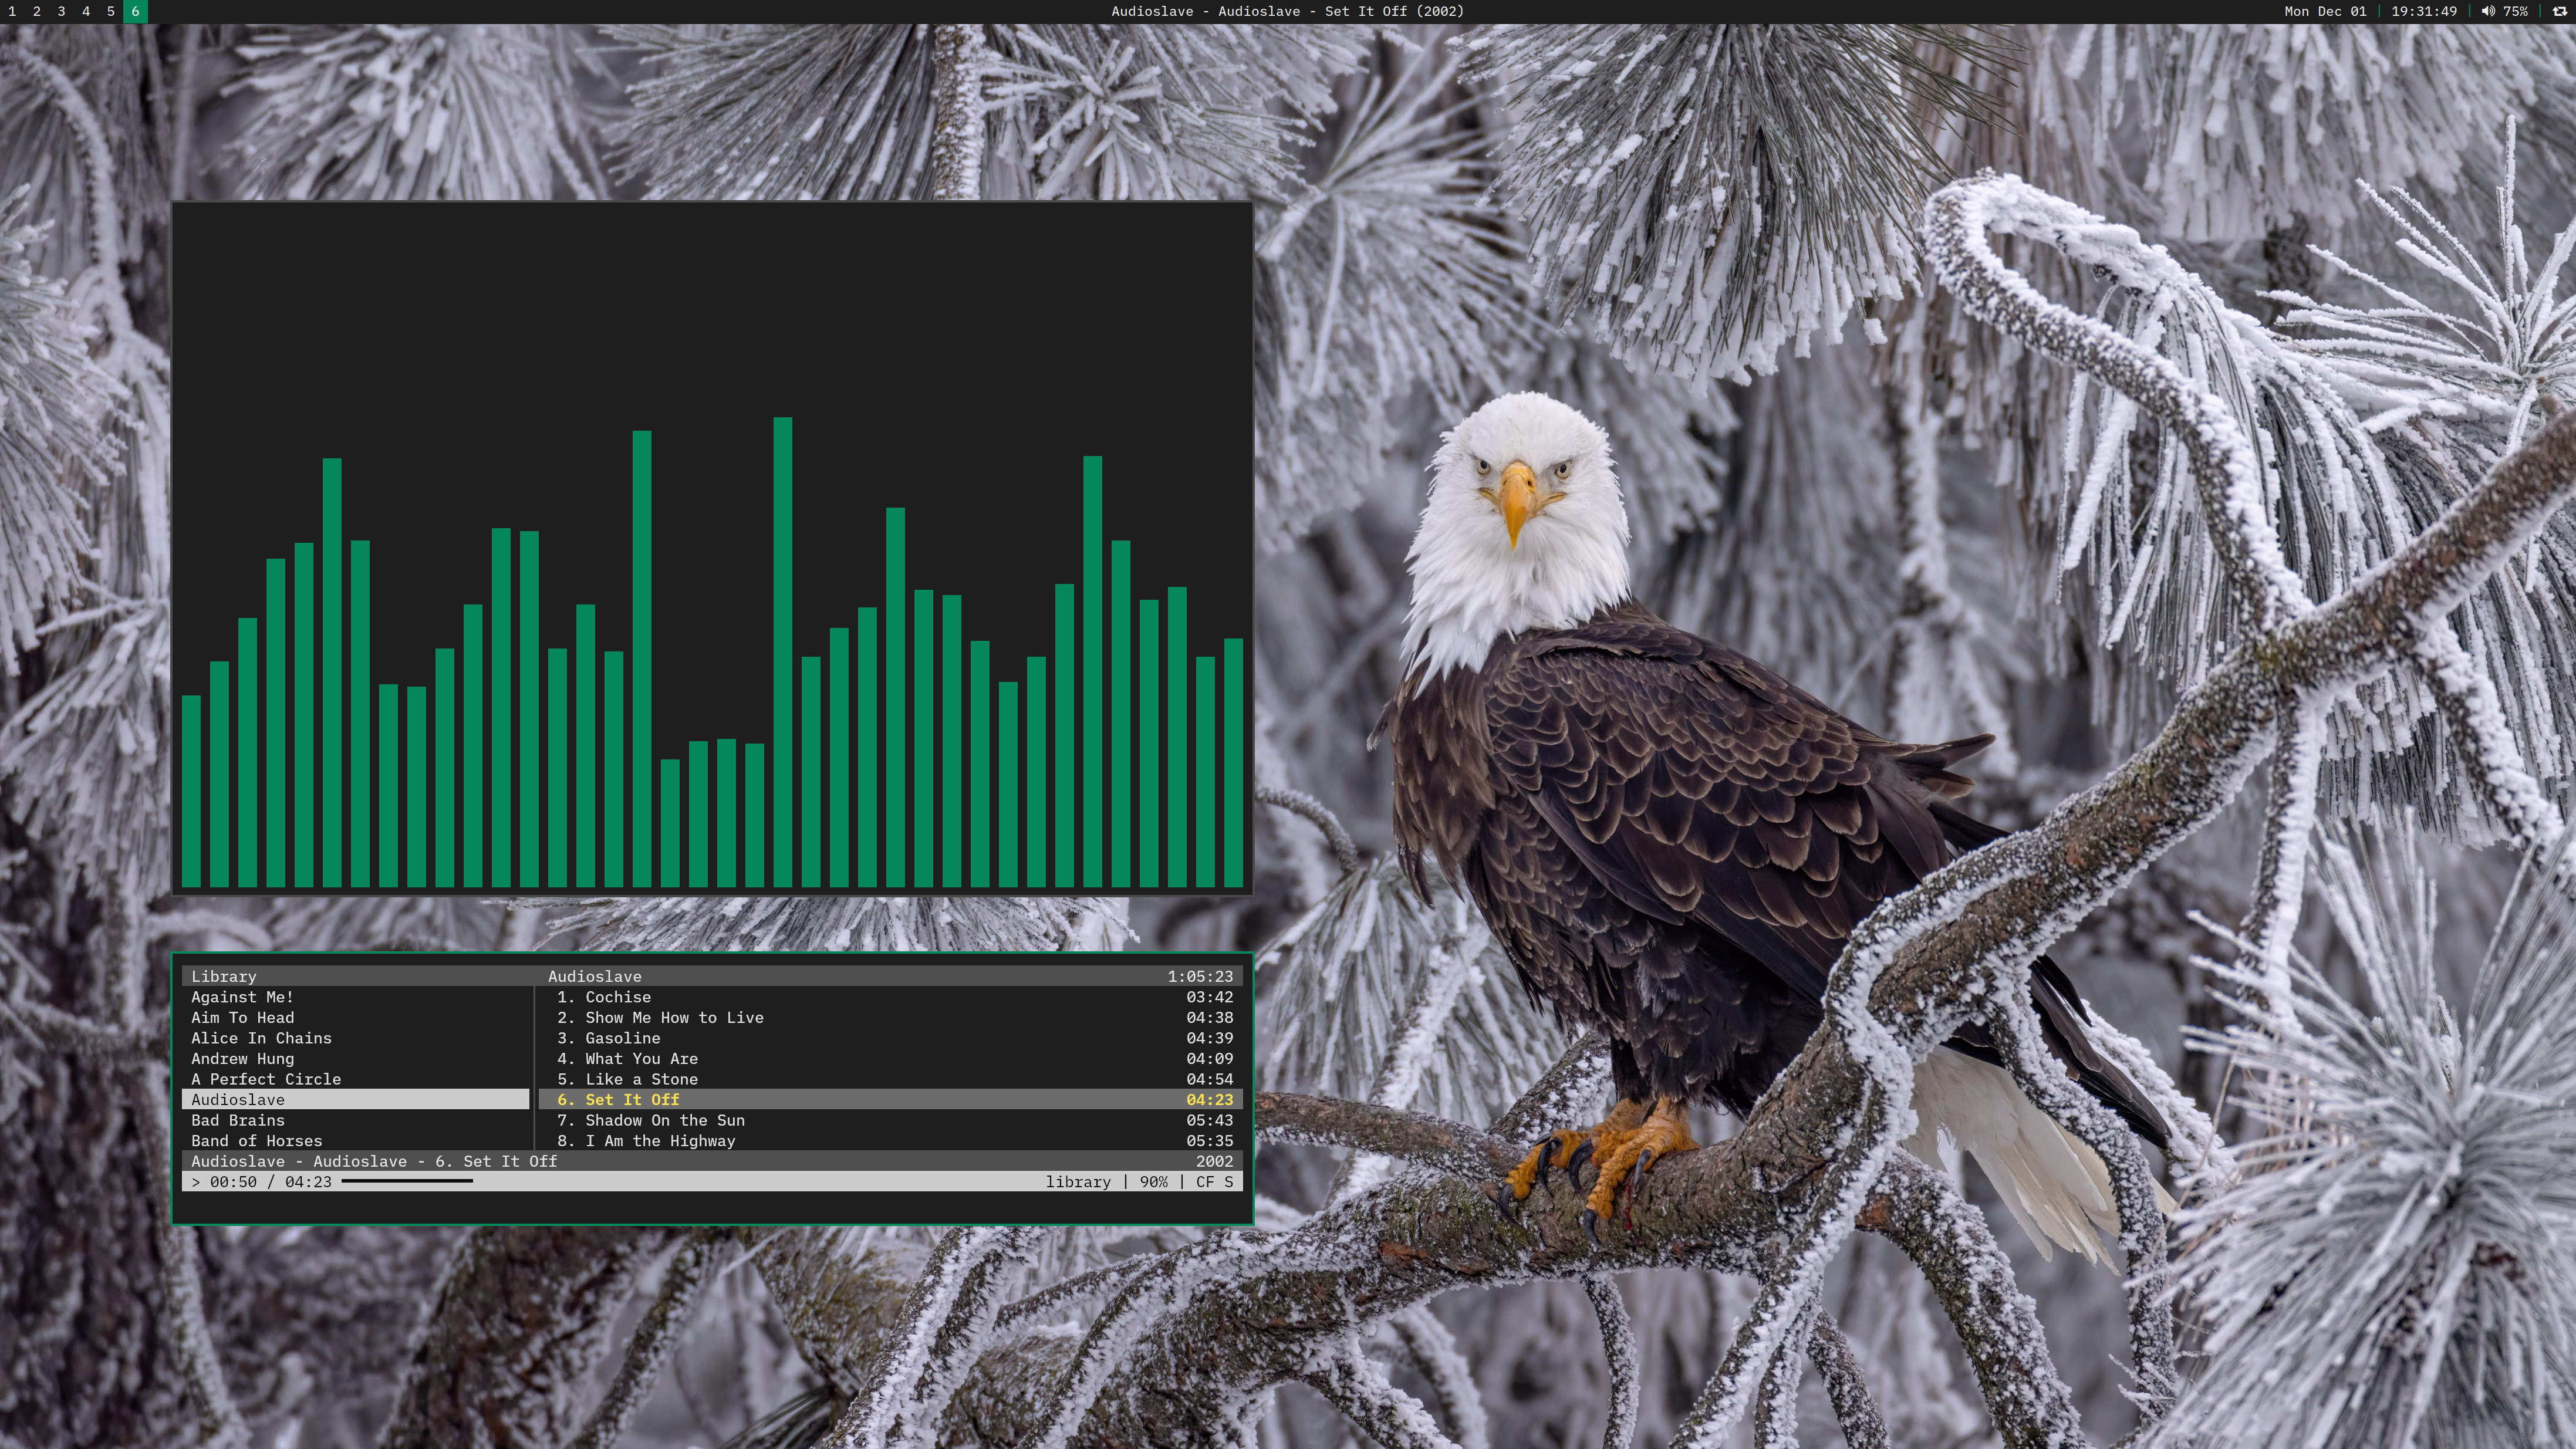Viewport: 2576px width, 1449px height.
Task: Click the now-playing title in top bar
Action: (x=1287, y=11)
